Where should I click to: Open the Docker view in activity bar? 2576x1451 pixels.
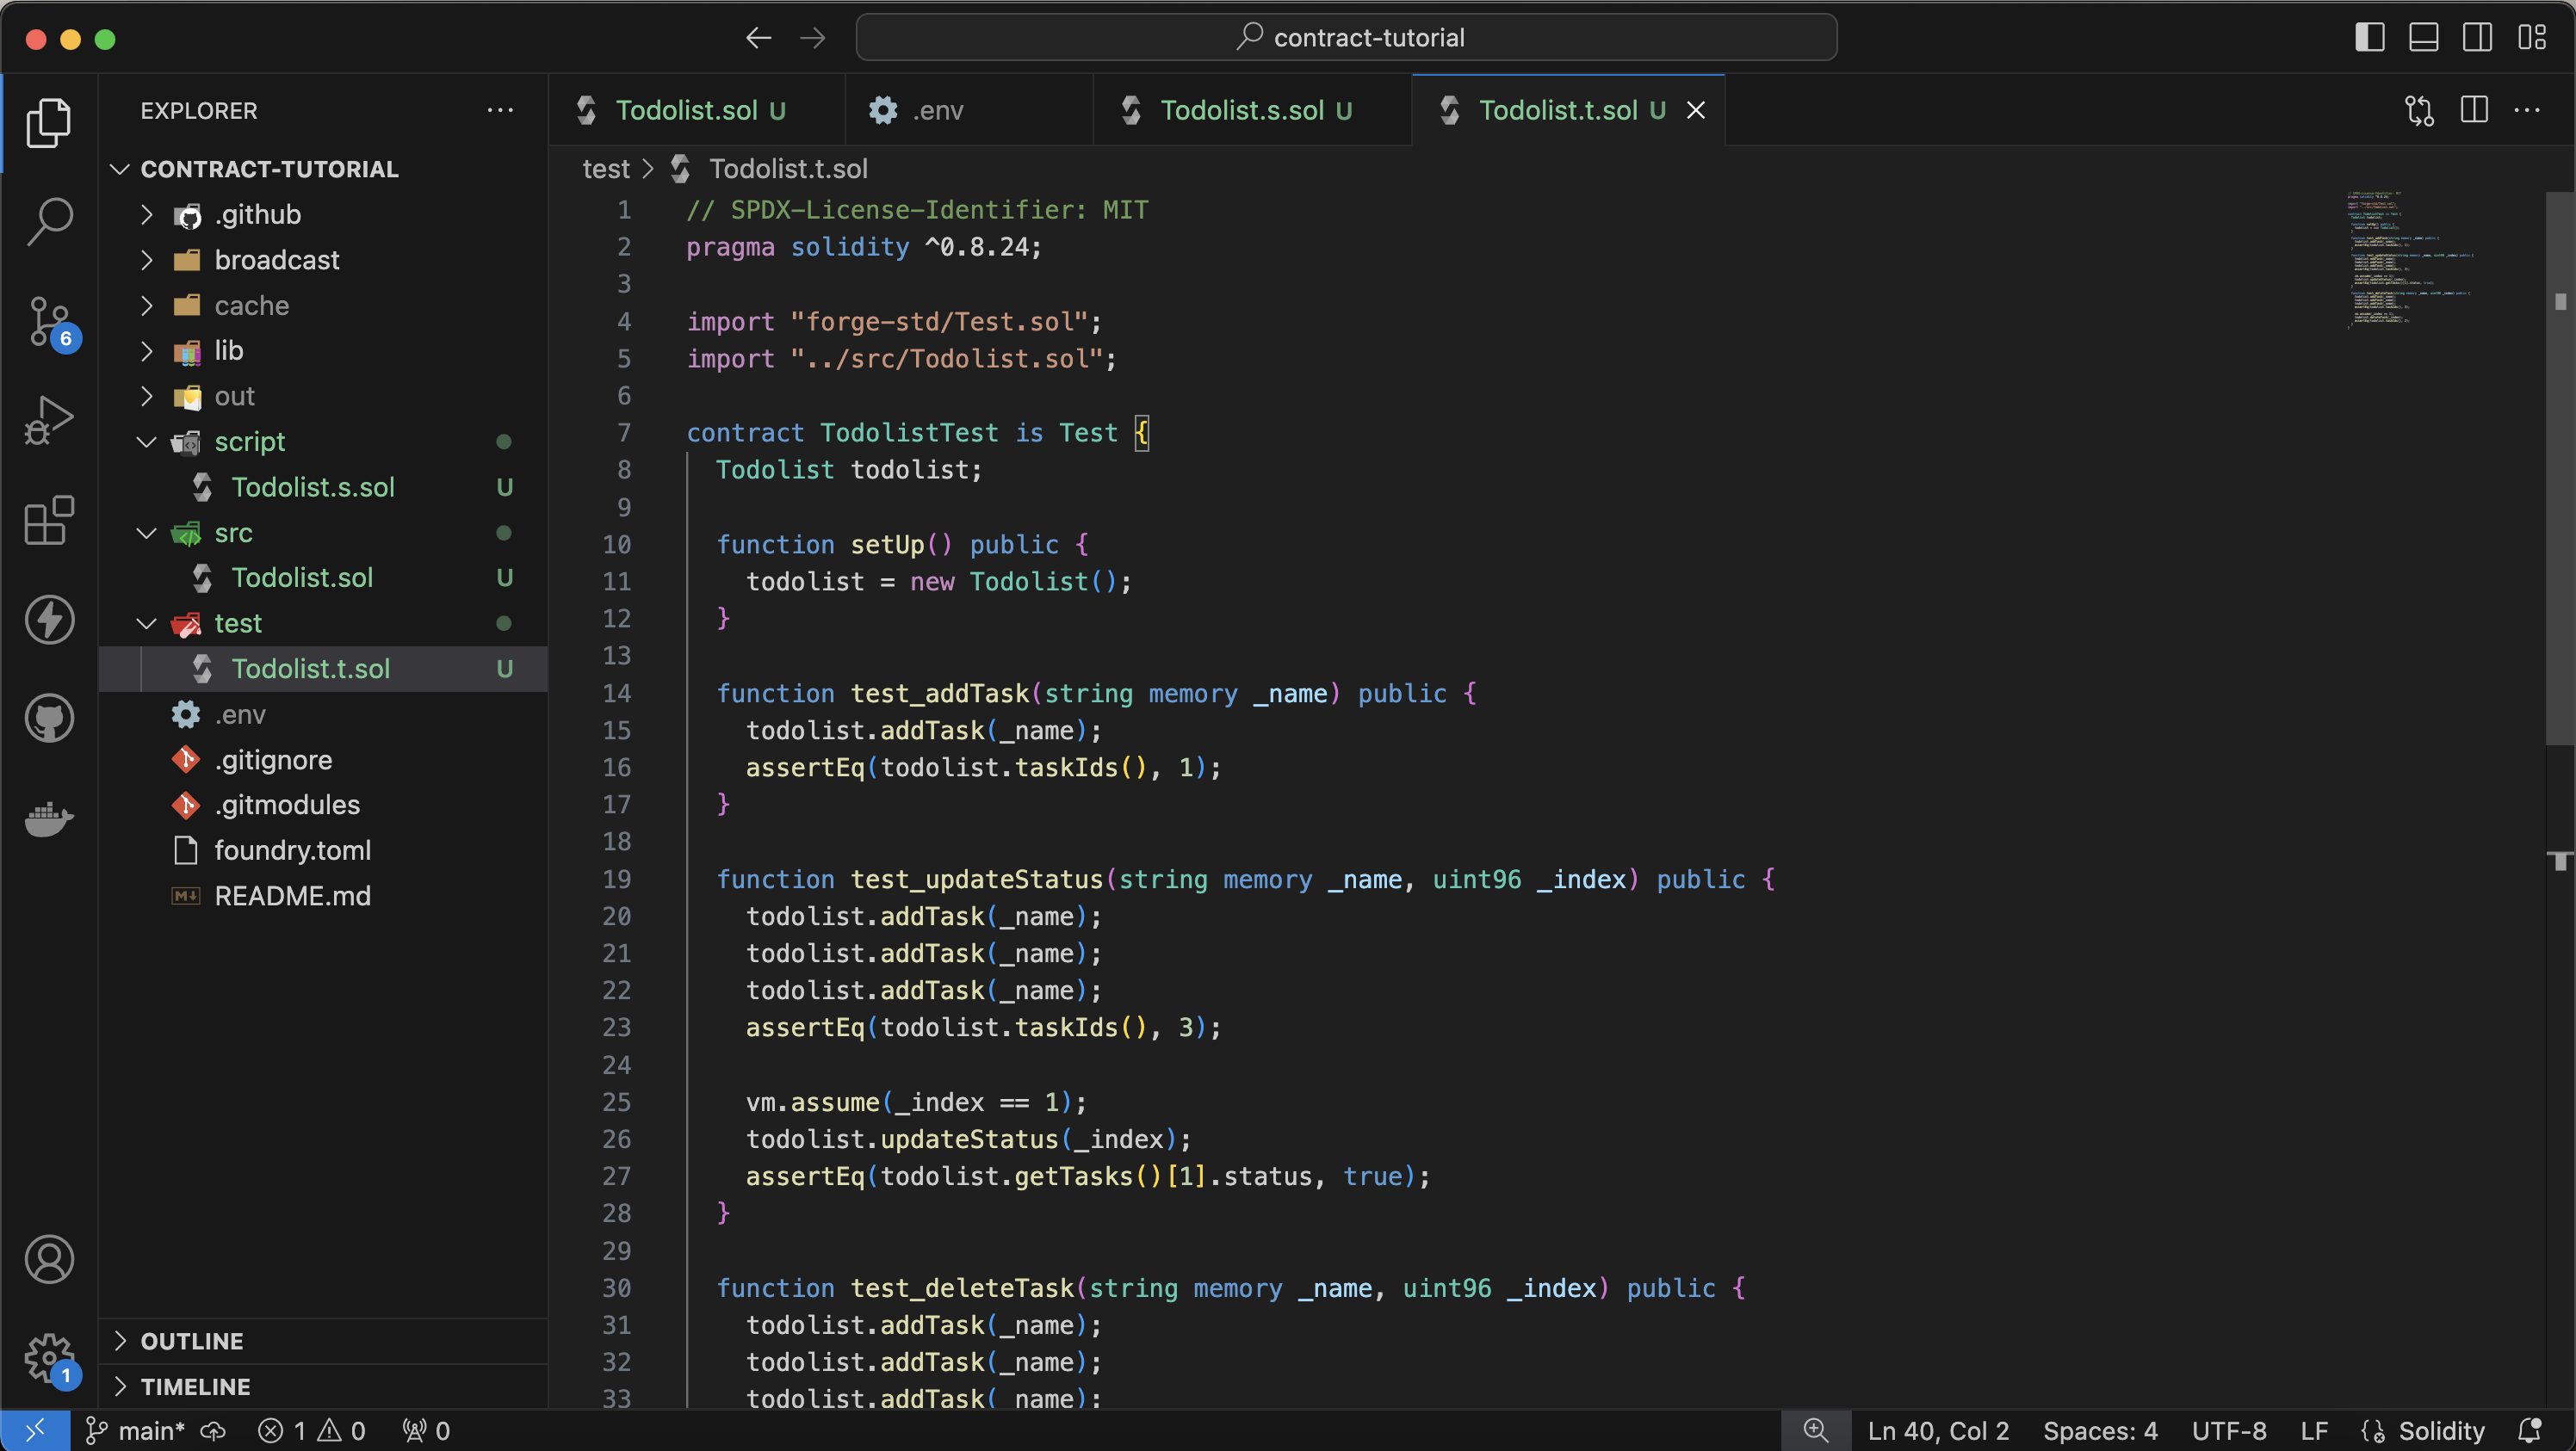49,818
